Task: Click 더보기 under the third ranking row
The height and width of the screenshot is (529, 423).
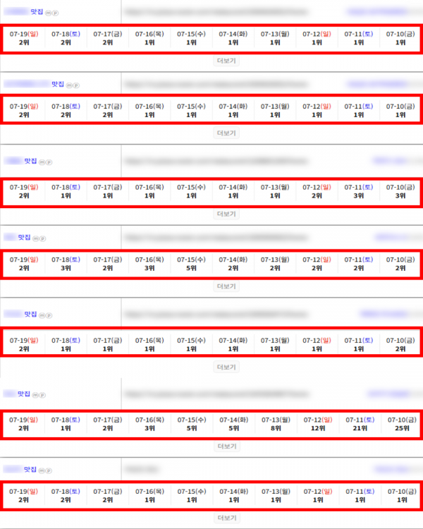Action: [226, 214]
